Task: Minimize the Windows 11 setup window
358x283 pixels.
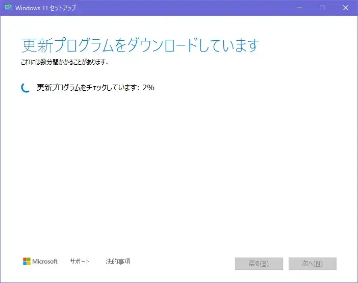Action: tap(299, 8)
